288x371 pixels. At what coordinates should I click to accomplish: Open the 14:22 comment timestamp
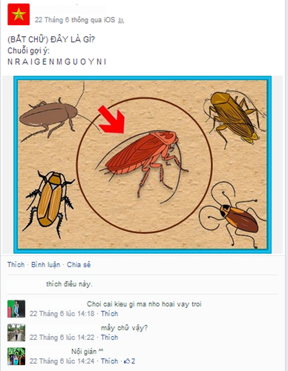point(62,337)
